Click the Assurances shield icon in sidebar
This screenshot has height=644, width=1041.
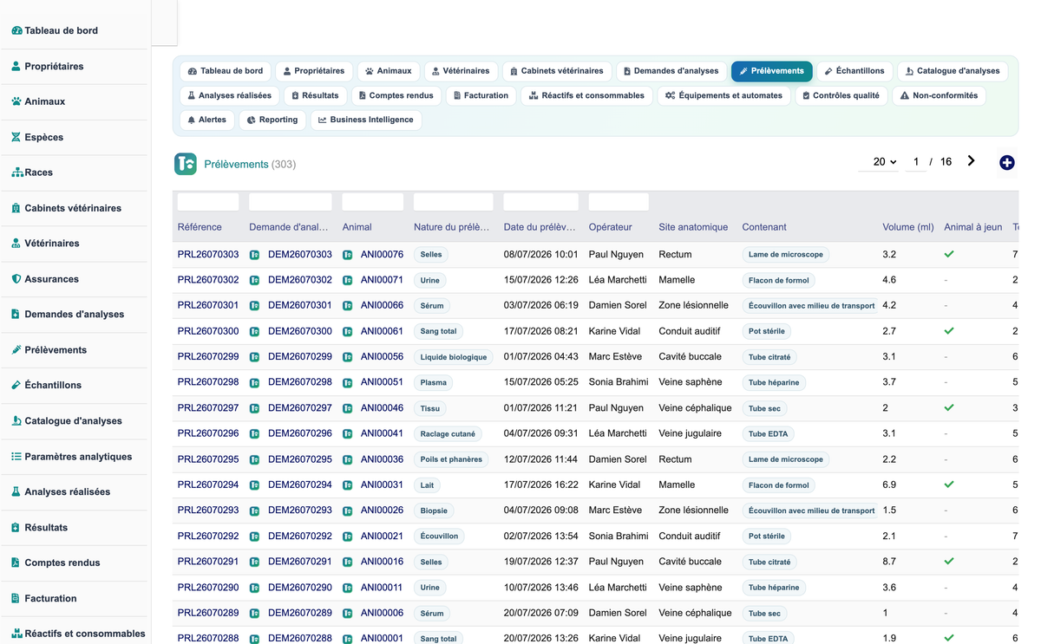point(16,279)
